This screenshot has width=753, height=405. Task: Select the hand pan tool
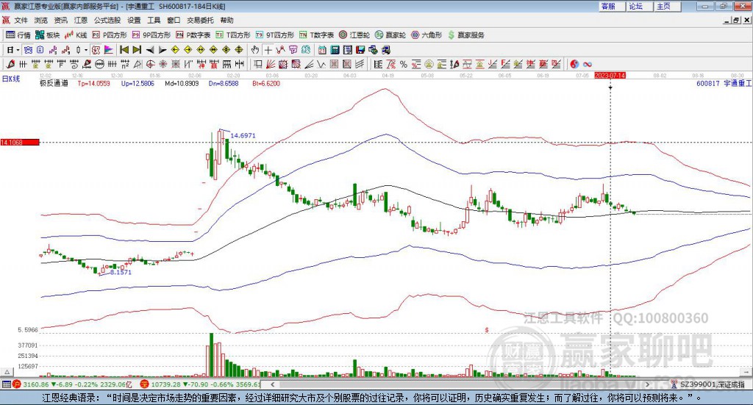click(x=255, y=50)
